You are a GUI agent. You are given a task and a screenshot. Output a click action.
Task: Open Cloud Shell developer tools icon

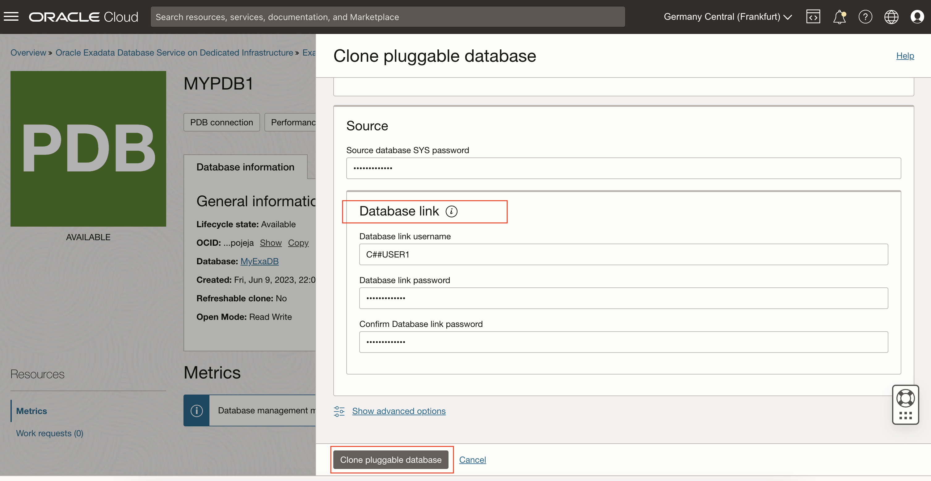click(813, 17)
